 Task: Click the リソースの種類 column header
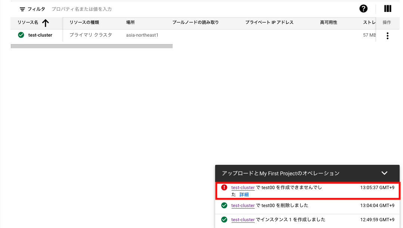pyautogui.click(x=84, y=22)
